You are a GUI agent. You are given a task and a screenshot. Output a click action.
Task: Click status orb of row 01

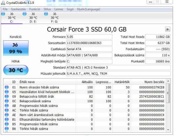click(7, 87)
